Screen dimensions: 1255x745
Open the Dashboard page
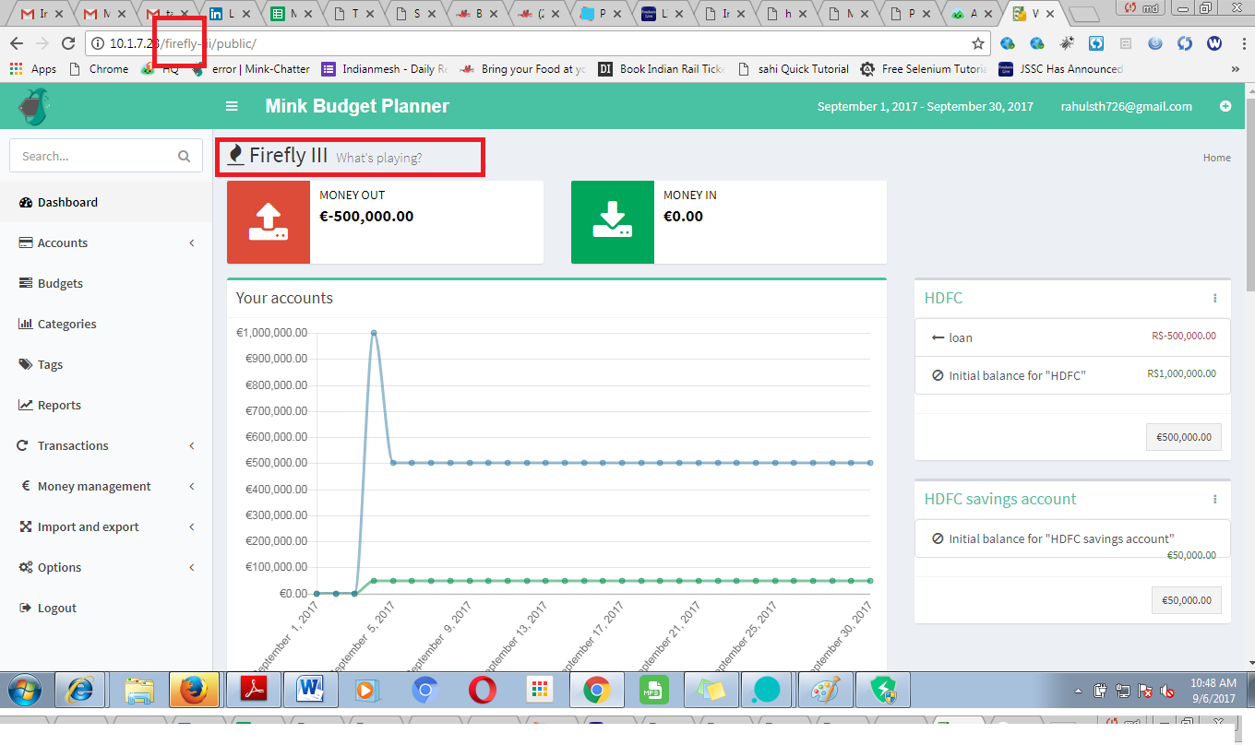pyautogui.click(x=106, y=202)
